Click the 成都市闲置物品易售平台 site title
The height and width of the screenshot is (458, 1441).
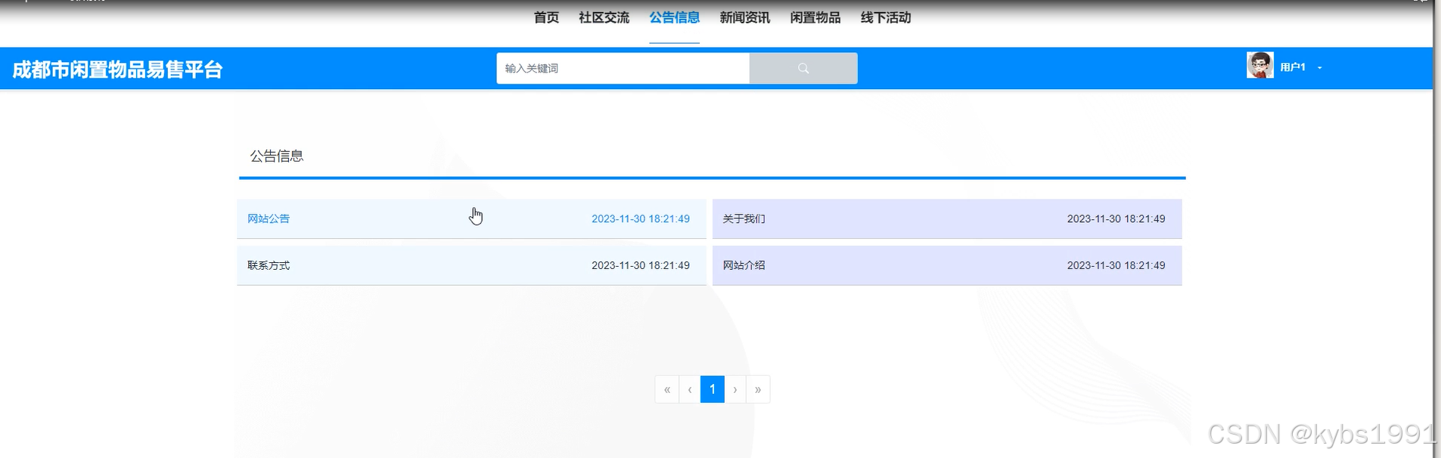[x=117, y=70]
